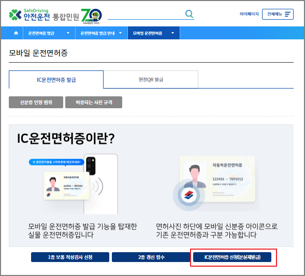
Task: Click the mobile ID icon on the license card
Action: point(188,195)
